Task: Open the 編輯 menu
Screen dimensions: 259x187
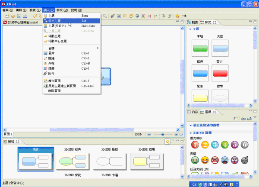Action: 21,10
